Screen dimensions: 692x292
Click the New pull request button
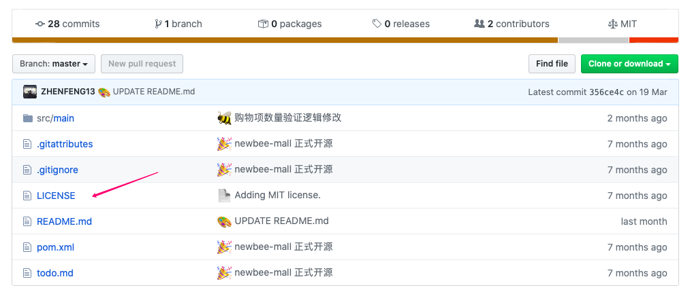coord(142,64)
